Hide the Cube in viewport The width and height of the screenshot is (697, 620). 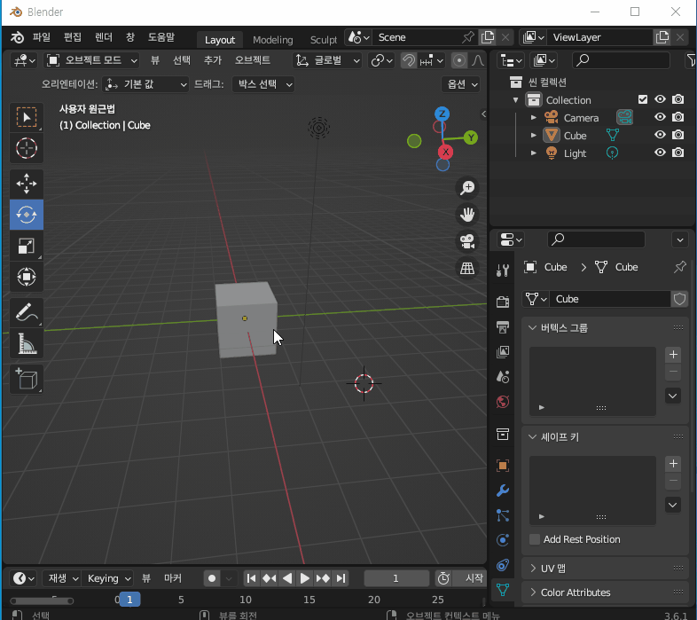pos(660,135)
